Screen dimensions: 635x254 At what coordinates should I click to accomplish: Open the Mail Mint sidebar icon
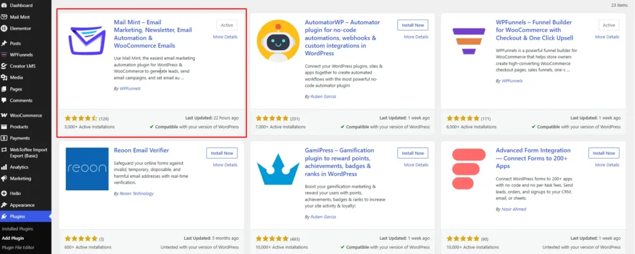point(4,17)
